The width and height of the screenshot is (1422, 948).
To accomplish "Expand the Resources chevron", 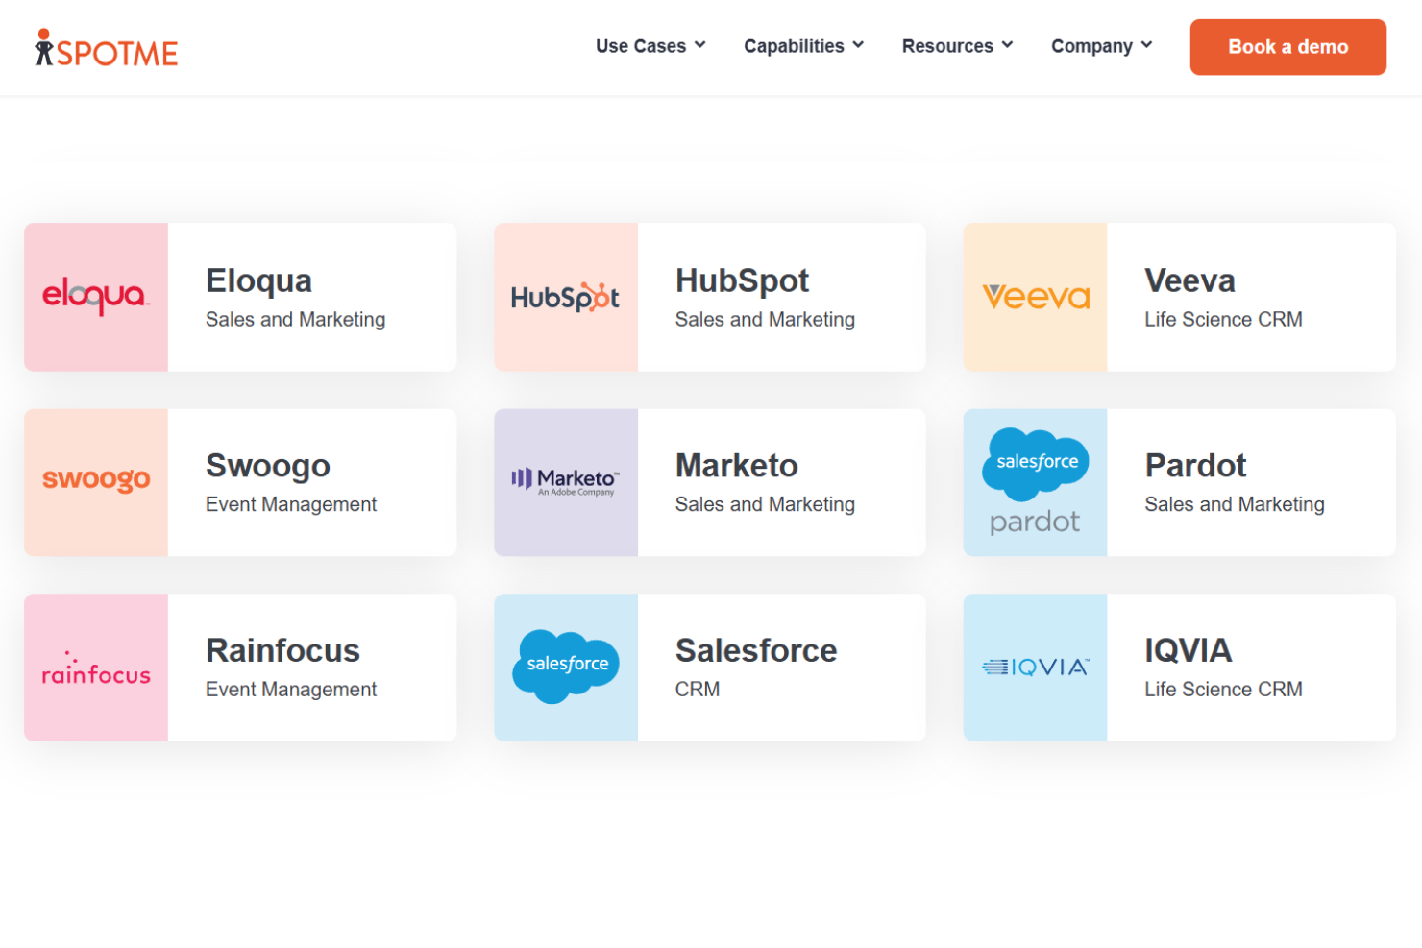I will (1007, 45).
